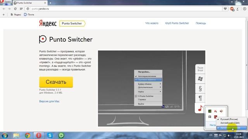This screenshot has width=248, height=139.
Task: Go forward in browser history
Action: pos(9,9)
